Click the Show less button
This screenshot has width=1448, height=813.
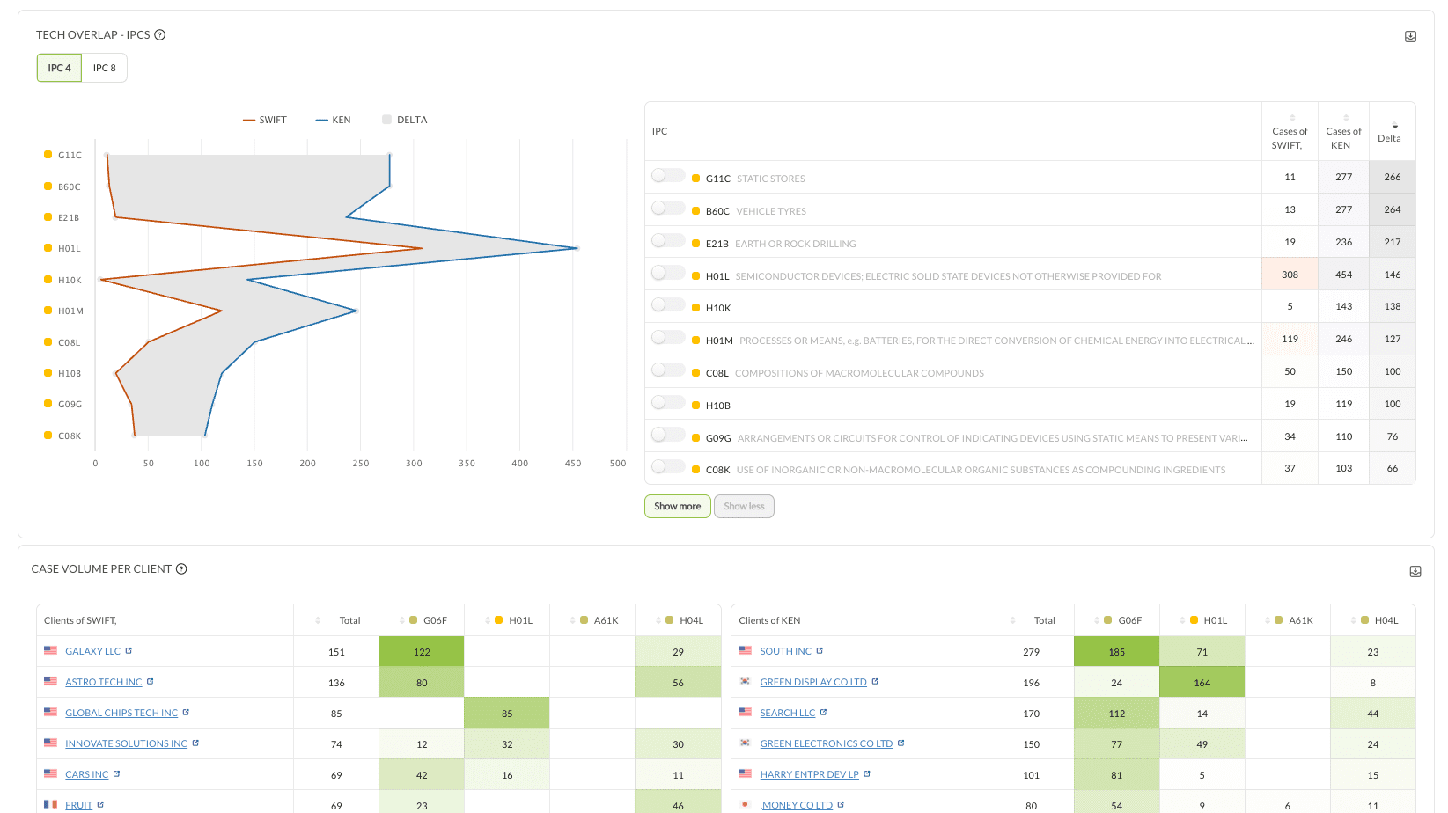pyautogui.click(x=744, y=507)
